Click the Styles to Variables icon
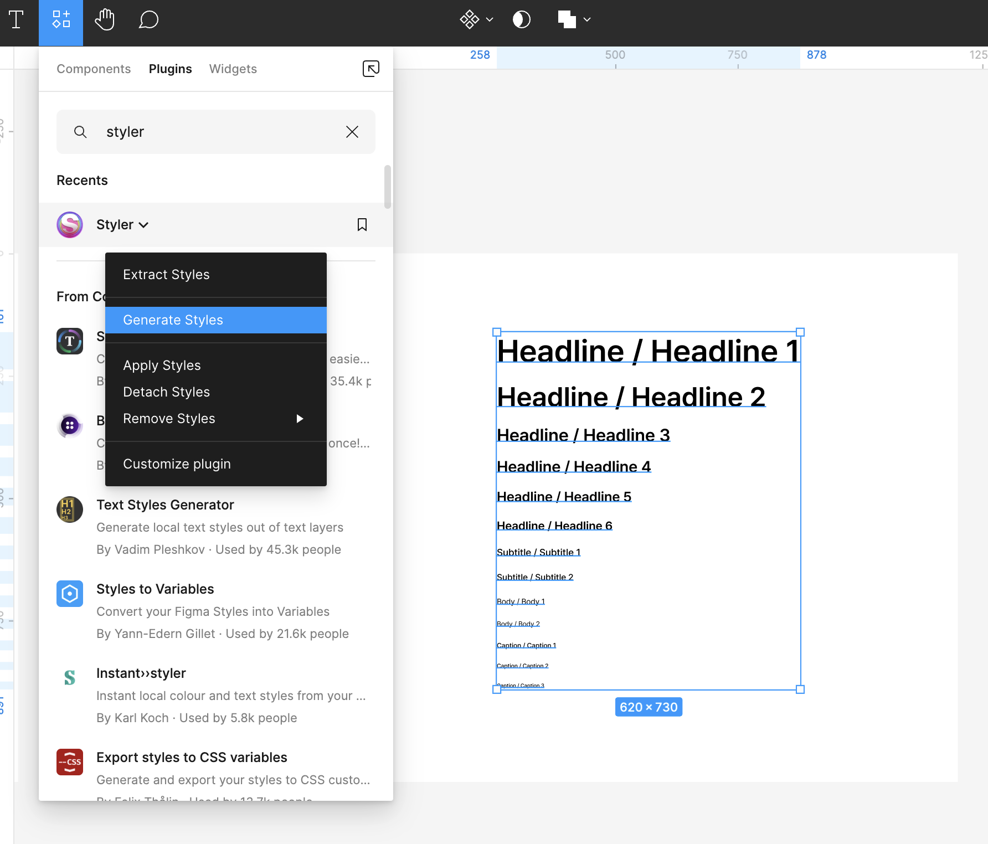This screenshot has width=988, height=844. (70, 594)
